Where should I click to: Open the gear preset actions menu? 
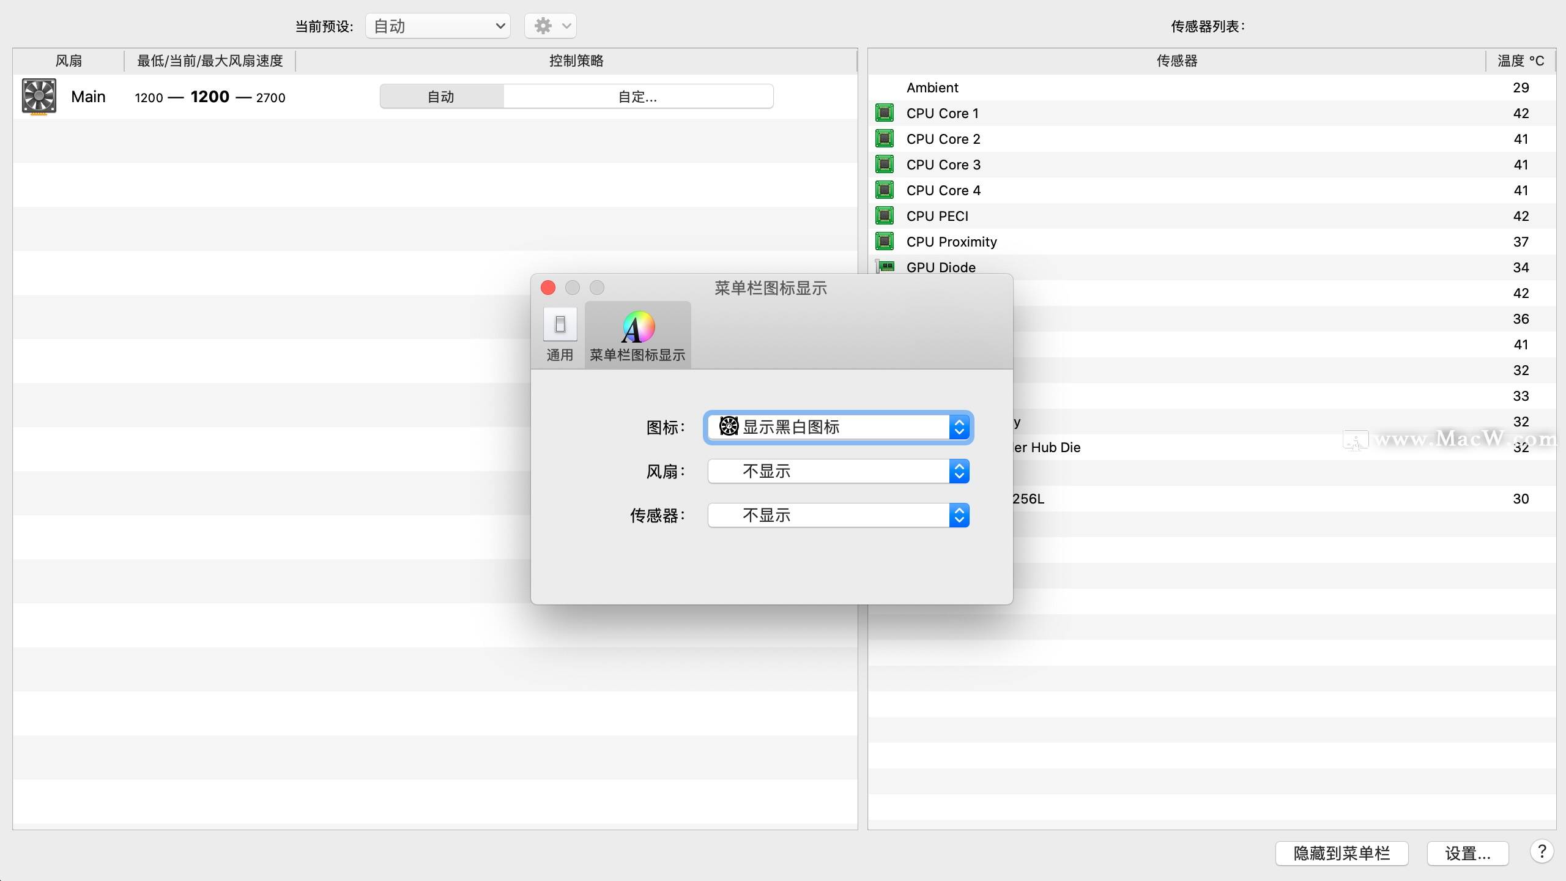click(551, 26)
